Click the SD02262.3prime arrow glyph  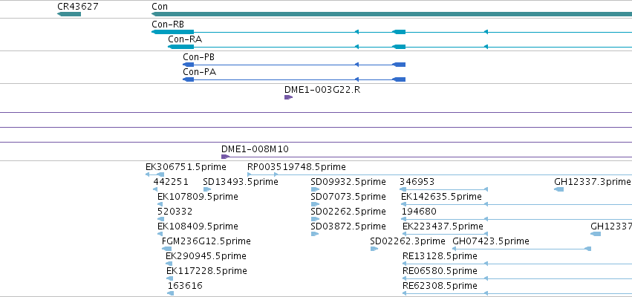click(374, 249)
